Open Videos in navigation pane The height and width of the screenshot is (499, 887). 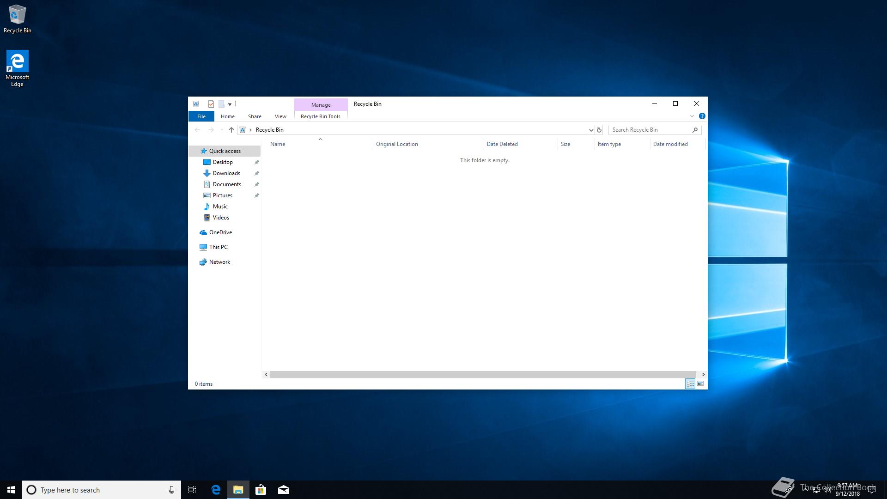[x=221, y=218]
